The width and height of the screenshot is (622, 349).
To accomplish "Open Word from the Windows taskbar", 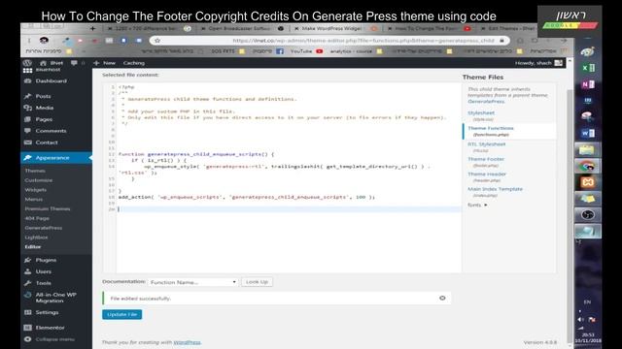I will coord(587,134).
